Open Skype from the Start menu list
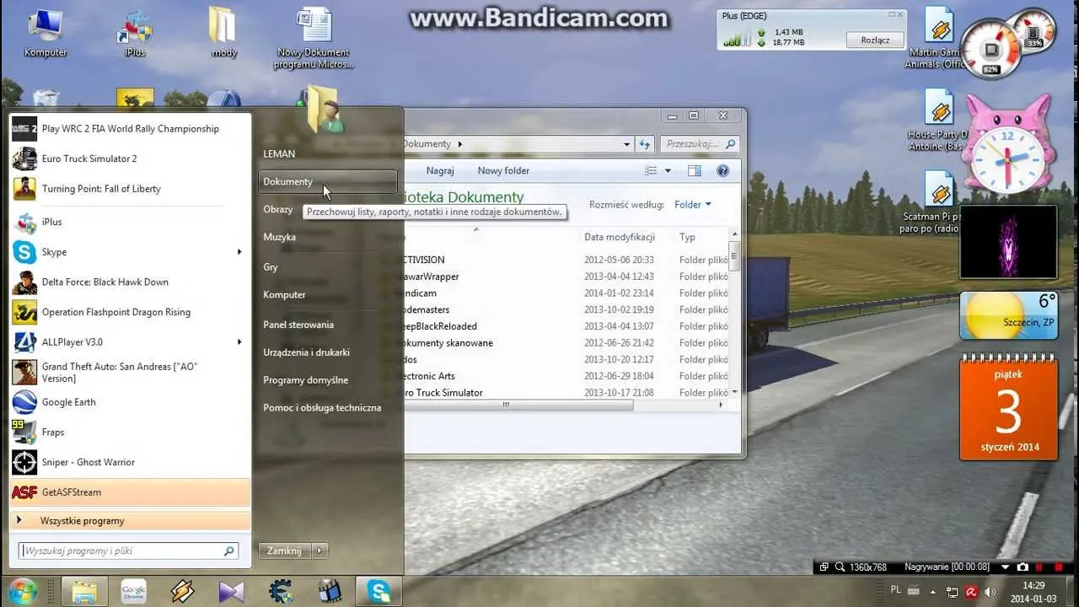 pos(131,252)
